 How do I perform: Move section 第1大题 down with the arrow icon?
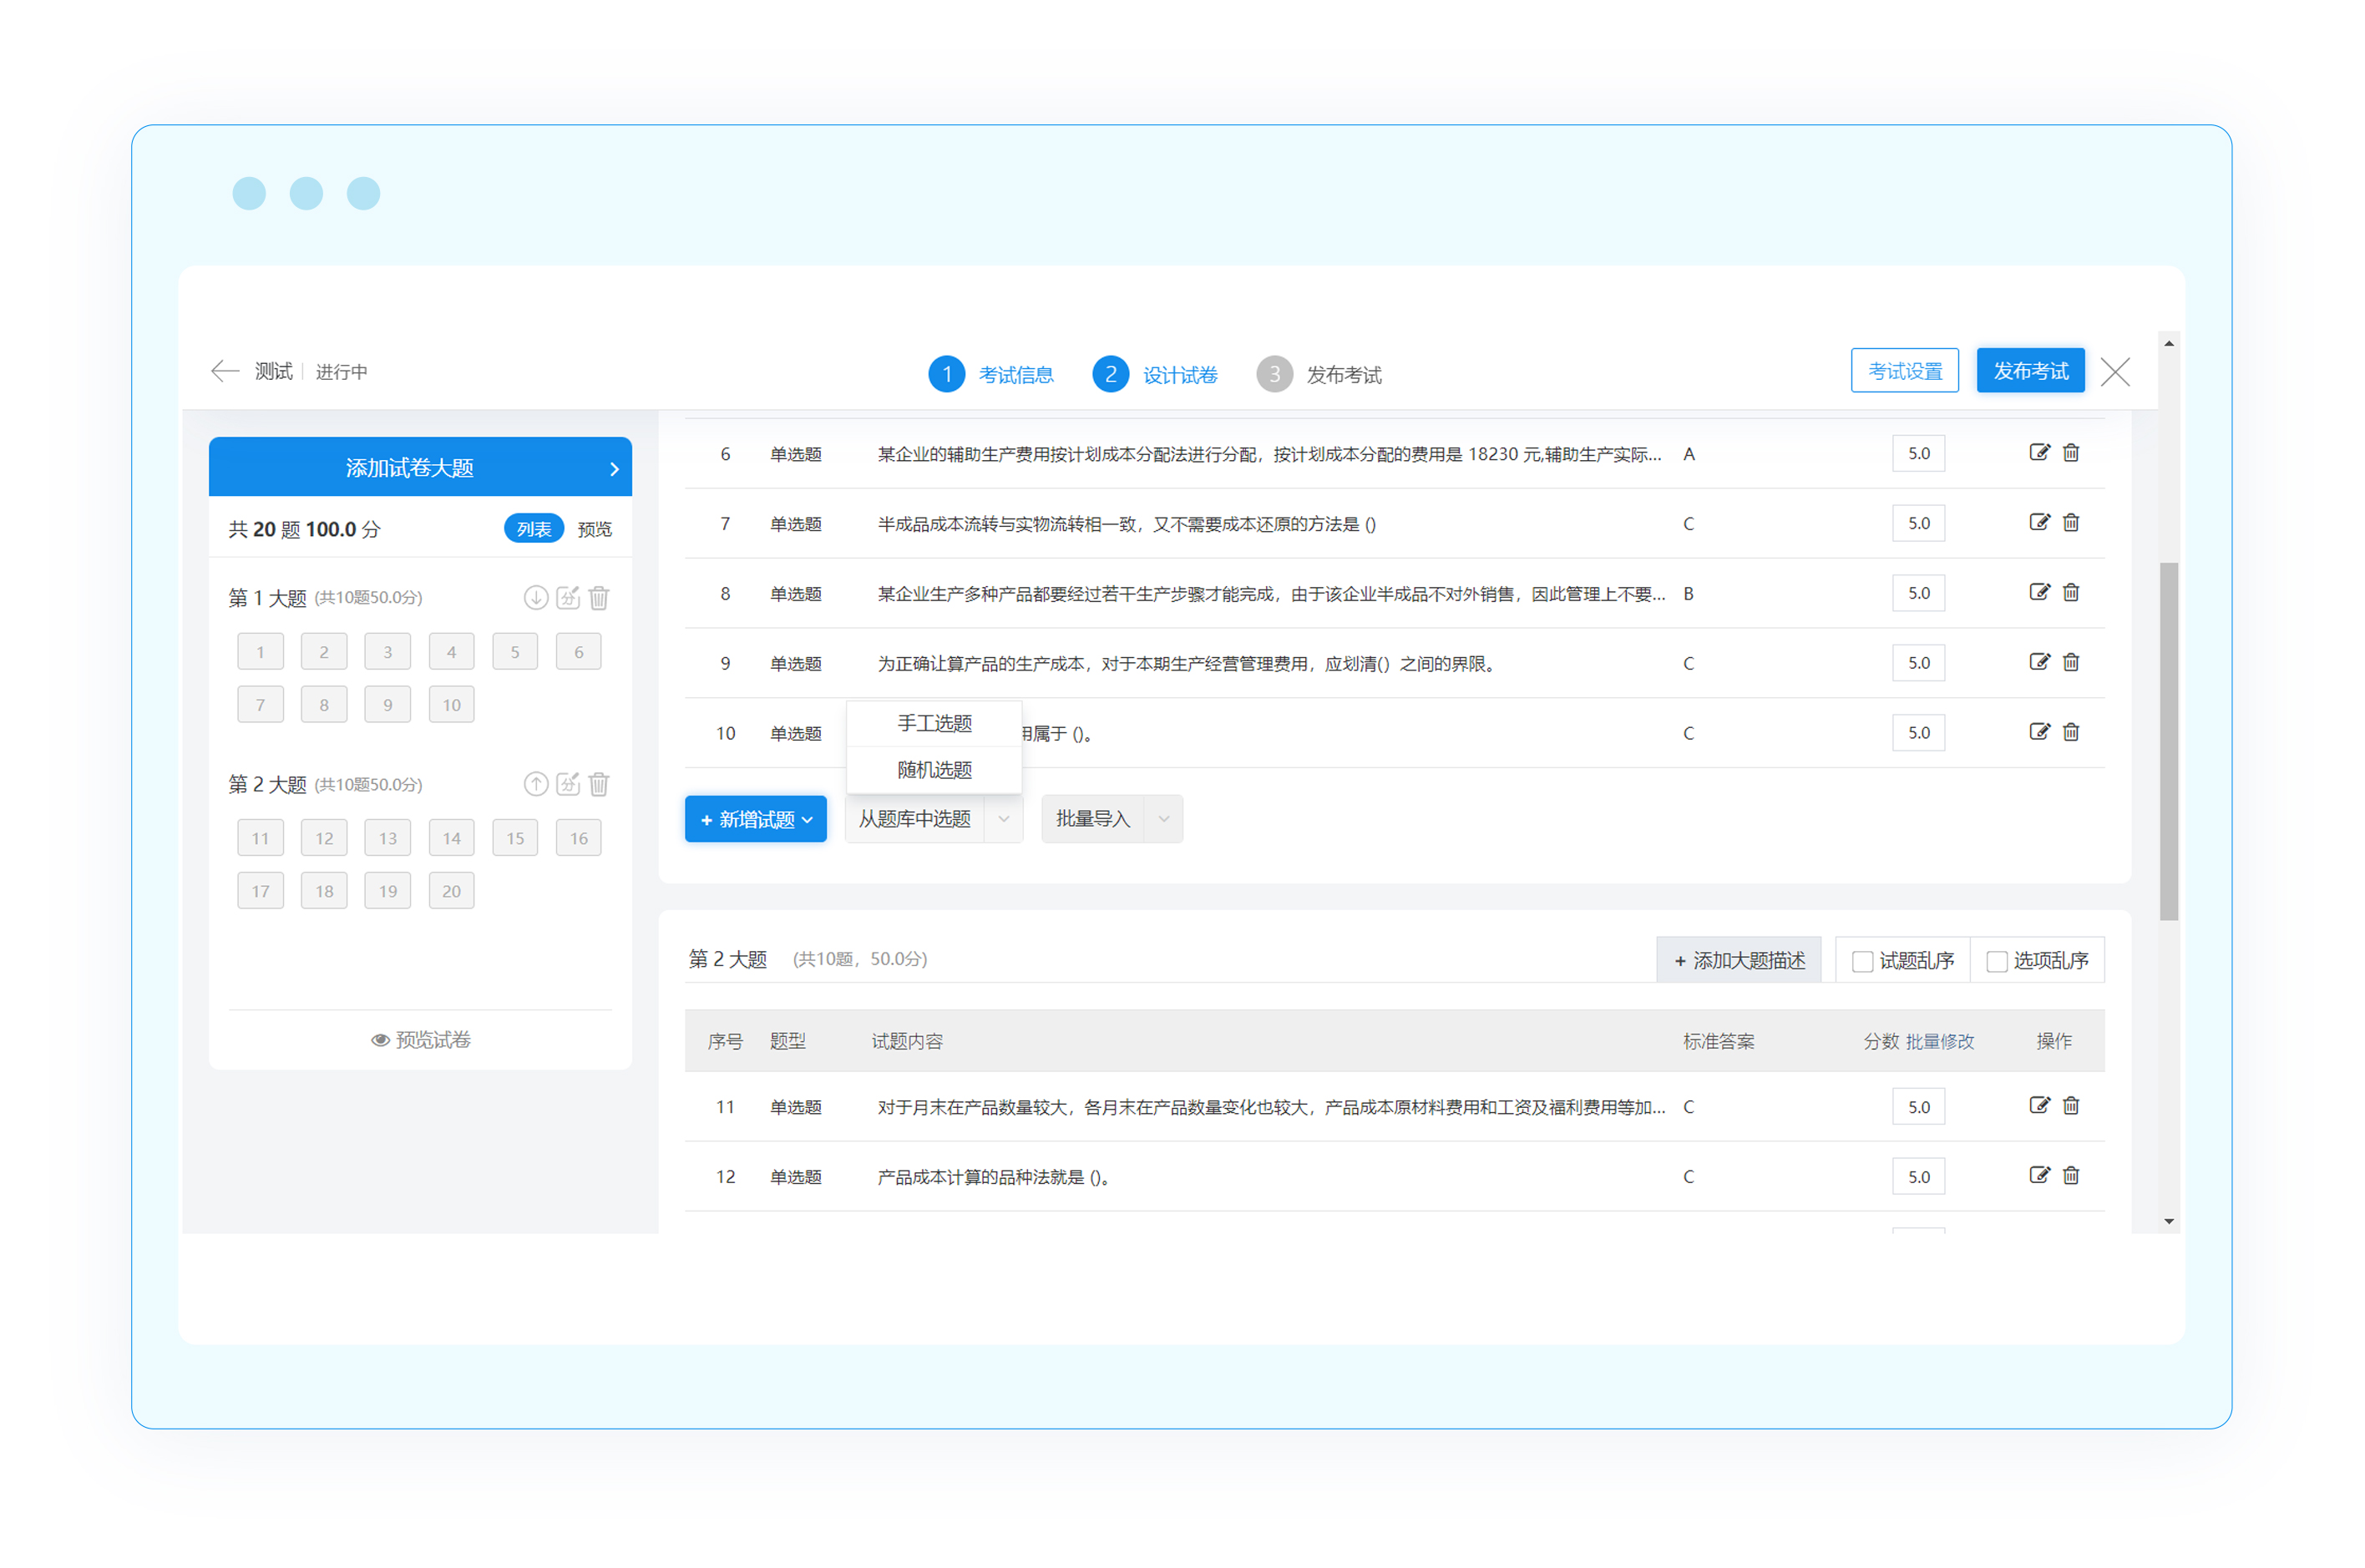tap(536, 597)
